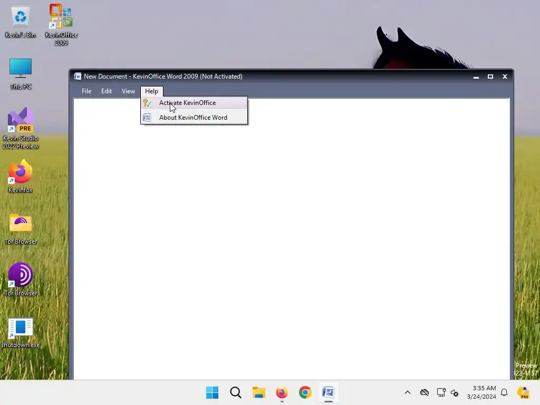Click KevinOffice Word taskbar button
The width and height of the screenshot is (540, 405).
[328, 392]
